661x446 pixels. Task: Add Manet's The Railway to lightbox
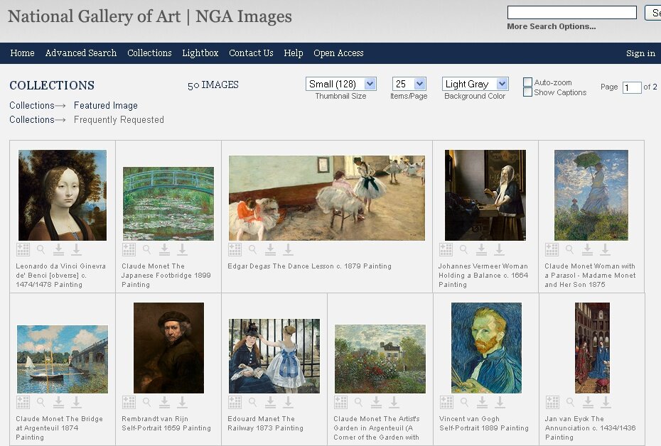(235, 403)
